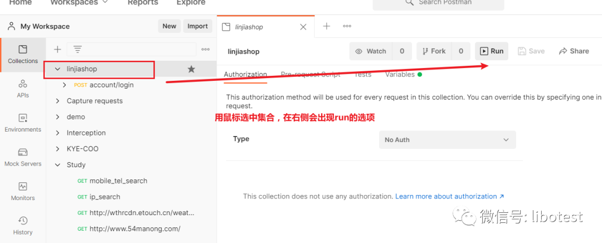Expand the demo collection
Image resolution: width=602 pixels, height=243 pixels.
57,116
